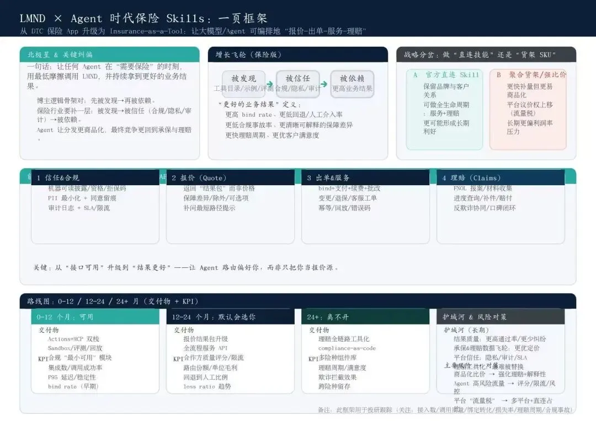
Task: Open the "2 报价（Quote）" card header
Action: point(230,177)
